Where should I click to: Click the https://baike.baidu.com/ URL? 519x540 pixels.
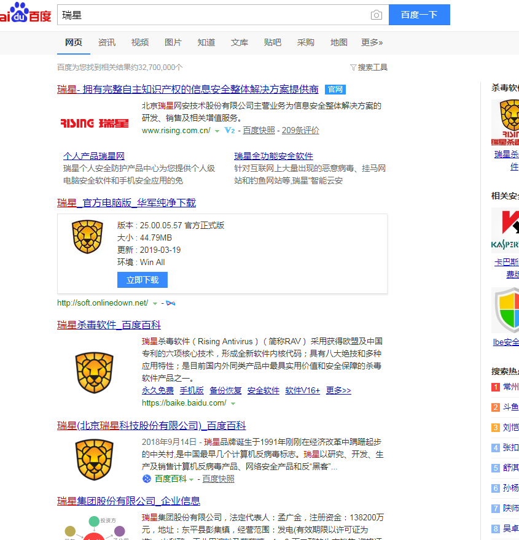(184, 403)
